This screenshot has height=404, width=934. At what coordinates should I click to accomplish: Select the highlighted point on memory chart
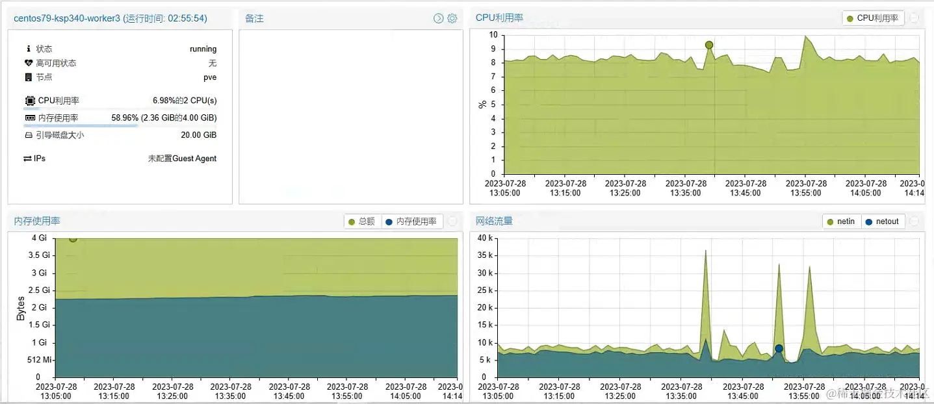pyautogui.click(x=73, y=238)
